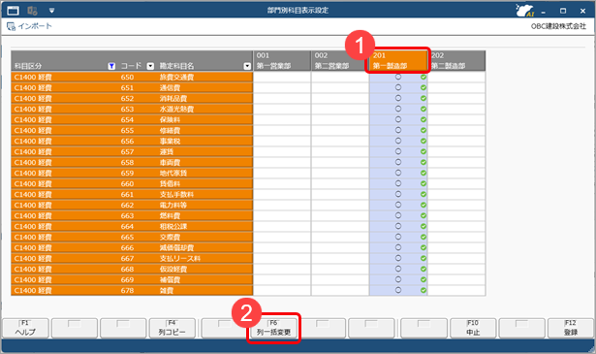Image resolution: width=596 pixels, height=354 pixels.
Task: Click green check icon in 666 減価償却費 row
Action: pyautogui.click(x=423, y=247)
